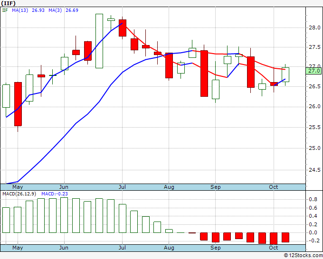Click the 26.5 price axis label
This screenshot has height=259, width=323.
pos(314,86)
